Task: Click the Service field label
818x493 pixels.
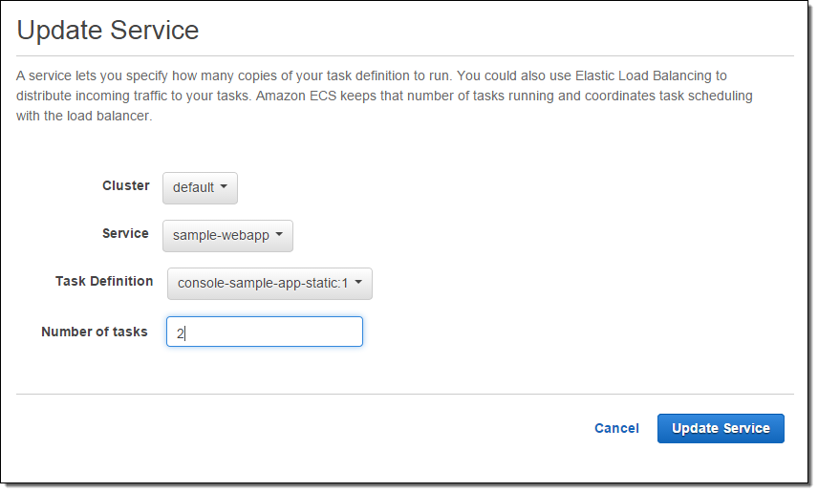Action: [x=125, y=233]
